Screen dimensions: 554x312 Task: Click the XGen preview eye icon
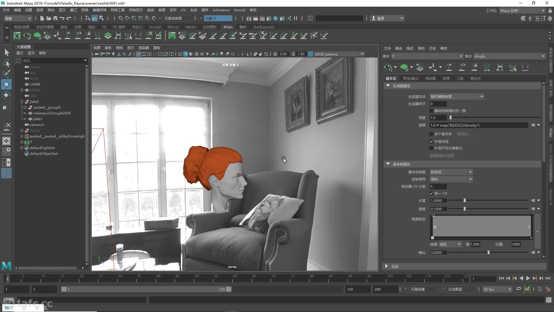click(x=388, y=68)
